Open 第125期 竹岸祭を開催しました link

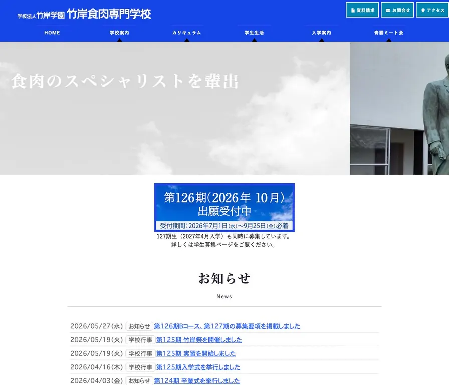click(199, 340)
